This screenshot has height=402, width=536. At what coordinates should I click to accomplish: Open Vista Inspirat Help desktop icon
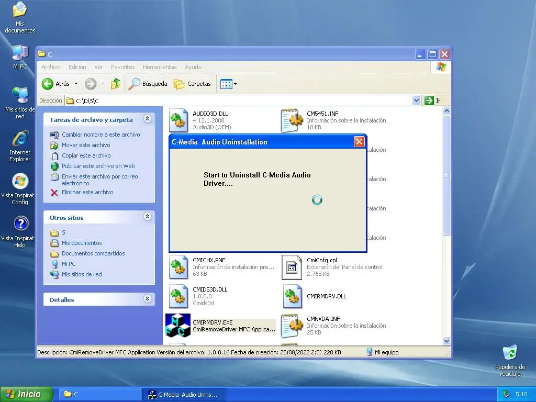point(20,232)
